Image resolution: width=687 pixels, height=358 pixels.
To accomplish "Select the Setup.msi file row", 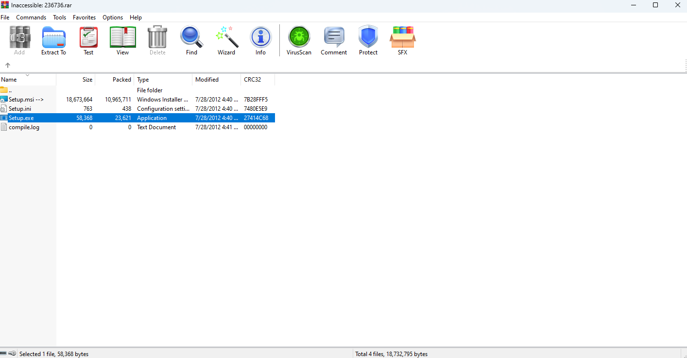I will pyautogui.click(x=26, y=100).
